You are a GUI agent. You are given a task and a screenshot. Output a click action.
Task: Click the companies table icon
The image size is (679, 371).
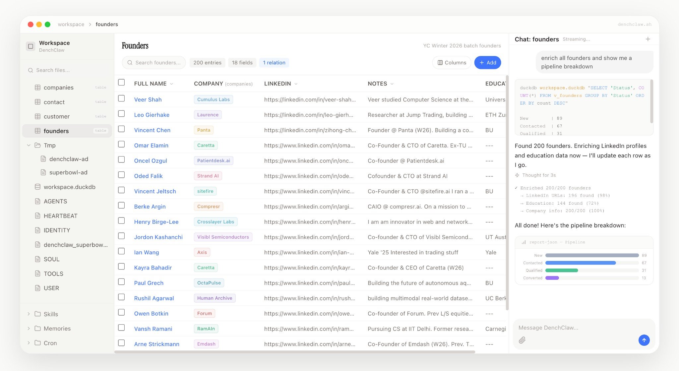click(37, 87)
